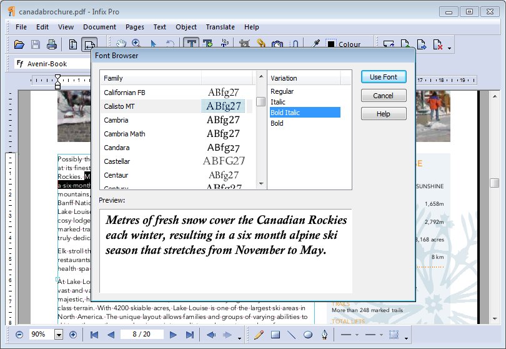The image size is (506, 349).
Task: Click the black Colour swatch
Action: tap(330, 44)
